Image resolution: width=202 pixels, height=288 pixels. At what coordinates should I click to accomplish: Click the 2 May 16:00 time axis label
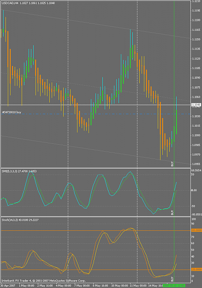(45, 286)
